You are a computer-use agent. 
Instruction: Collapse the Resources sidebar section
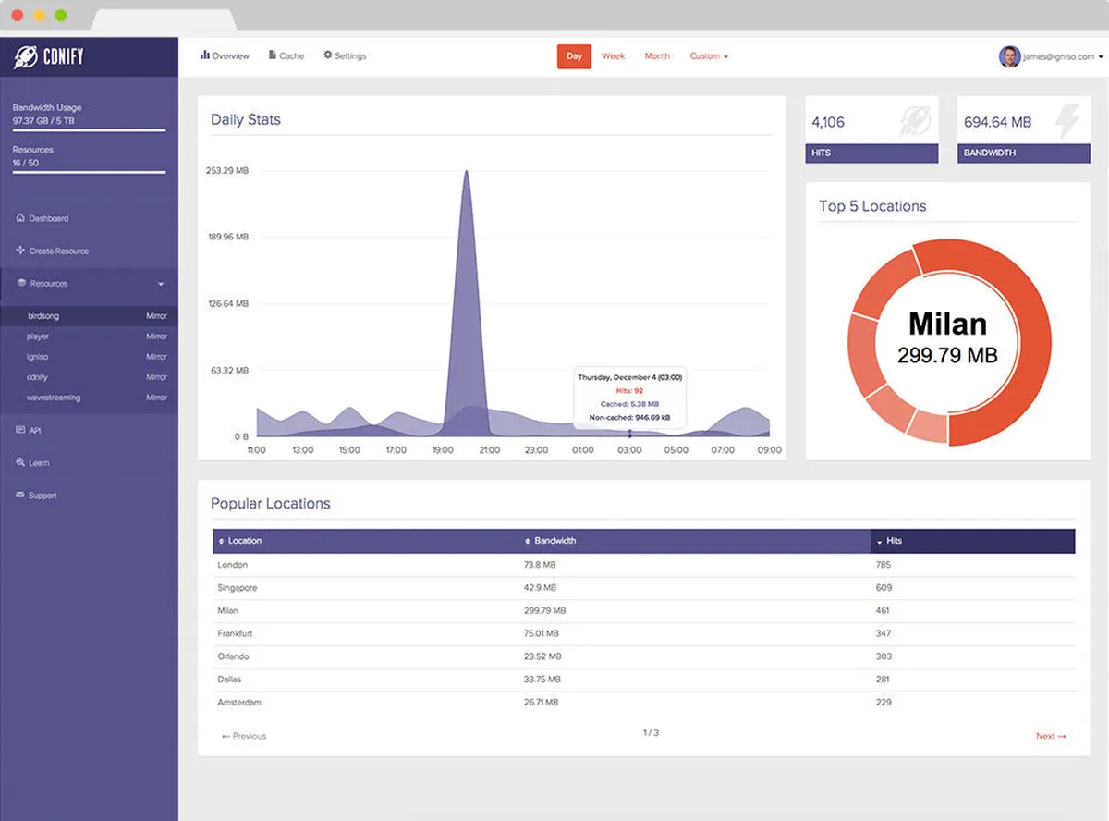(x=161, y=284)
